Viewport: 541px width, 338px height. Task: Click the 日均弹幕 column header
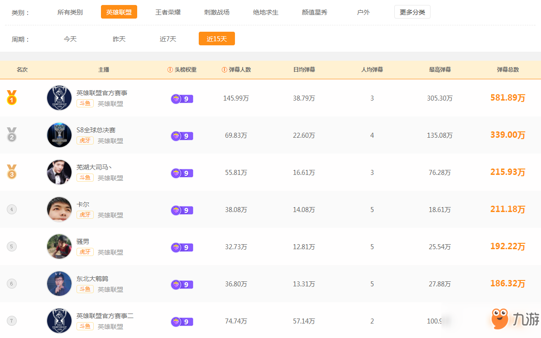(x=304, y=70)
